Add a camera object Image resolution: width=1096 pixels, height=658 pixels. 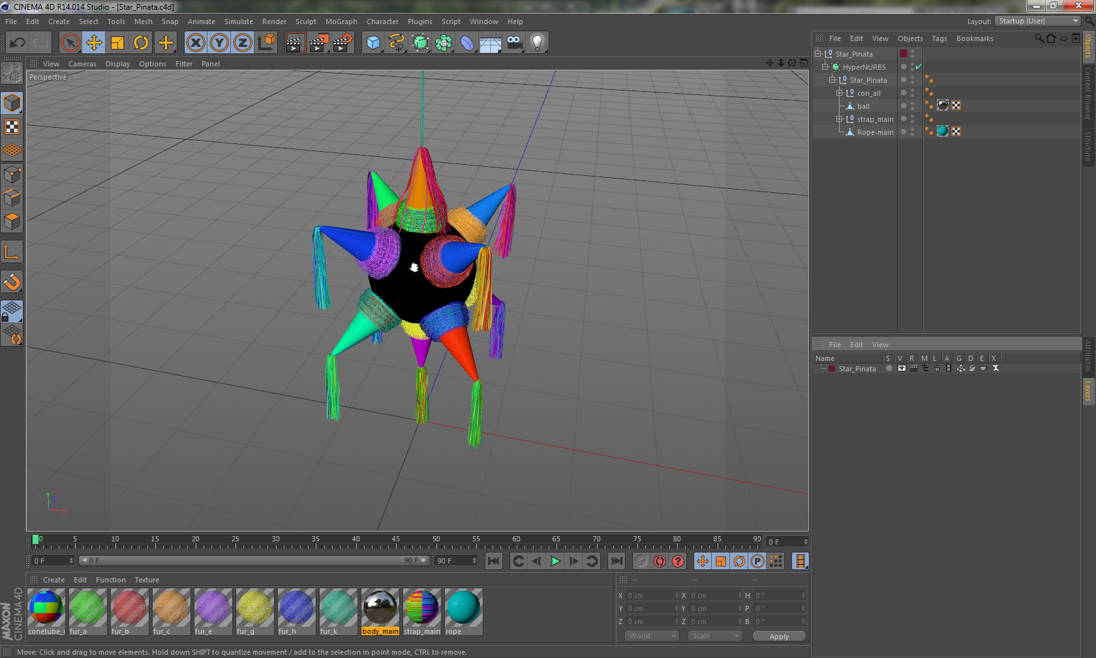click(x=514, y=43)
